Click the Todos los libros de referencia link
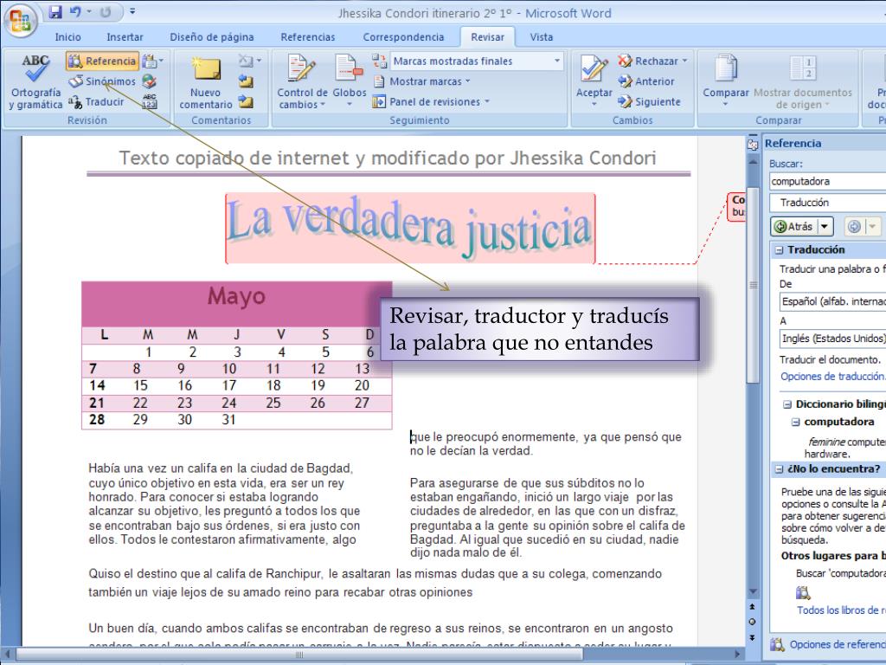This screenshot has width=886, height=665. (x=841, y=610)
